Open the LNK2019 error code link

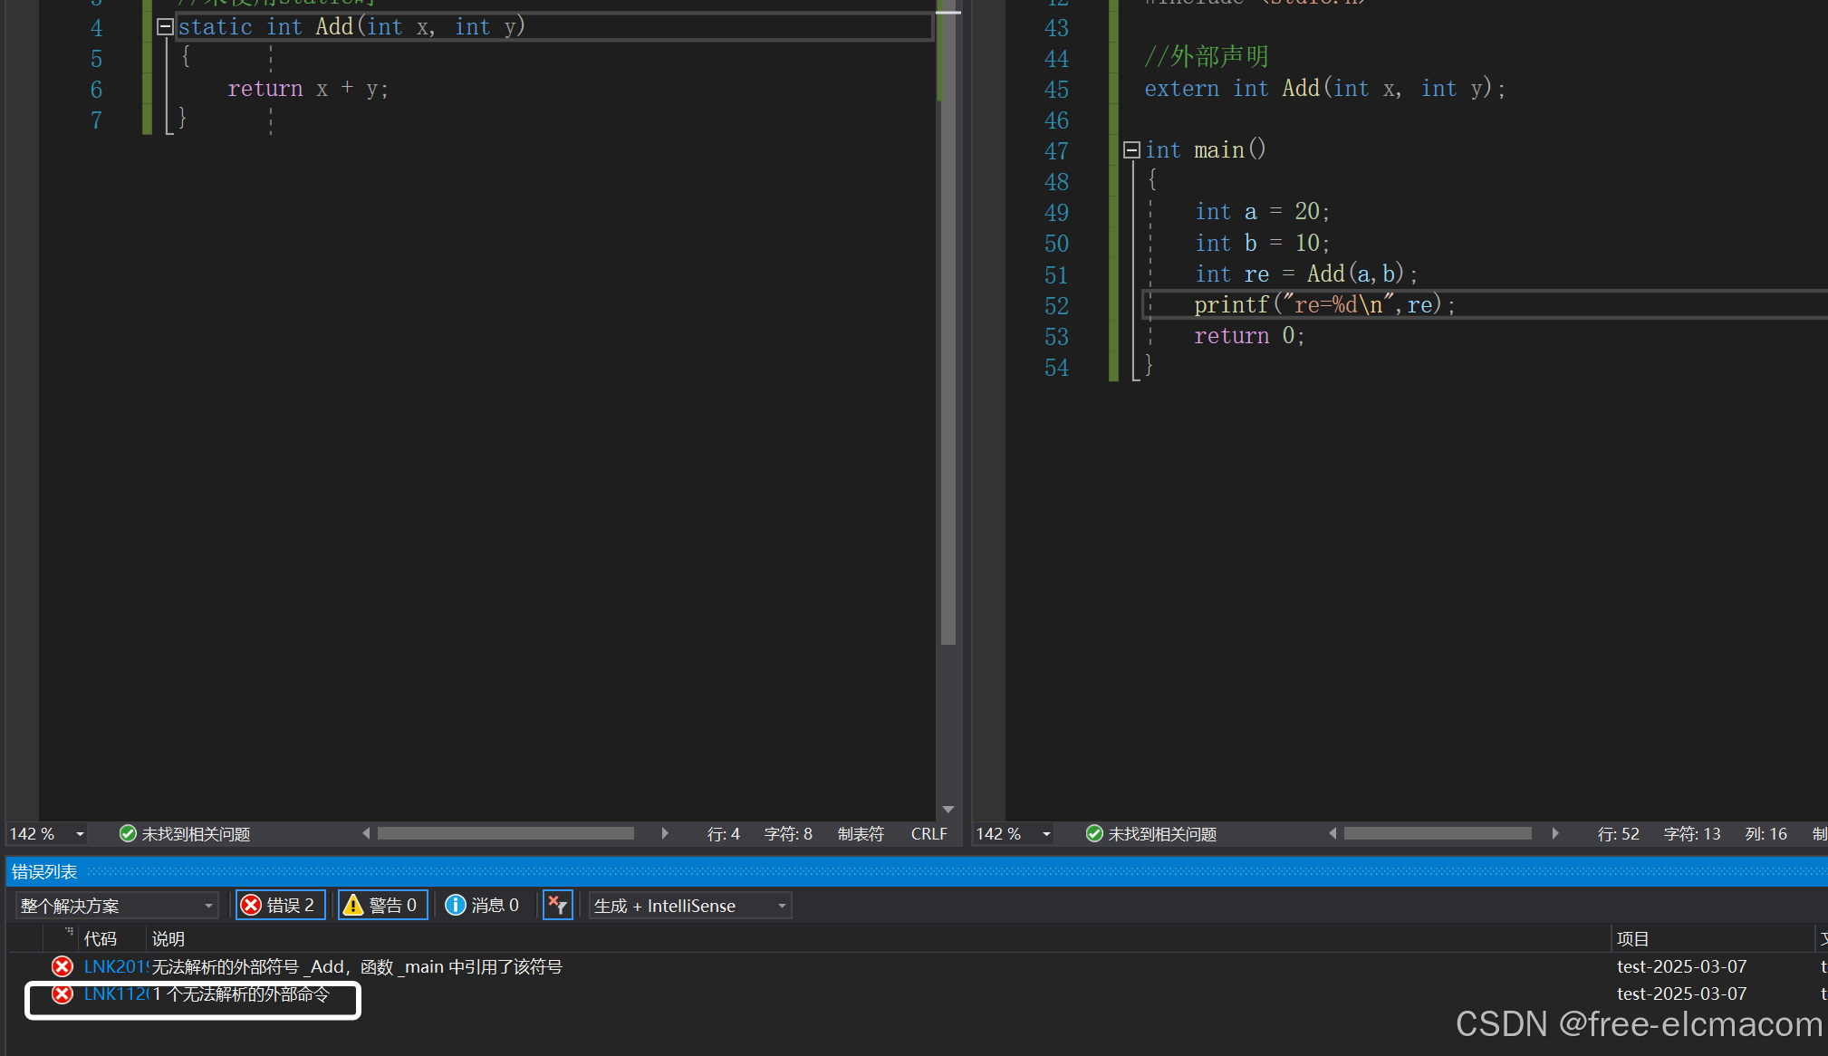pyautogui.click(x=115, y=966)
